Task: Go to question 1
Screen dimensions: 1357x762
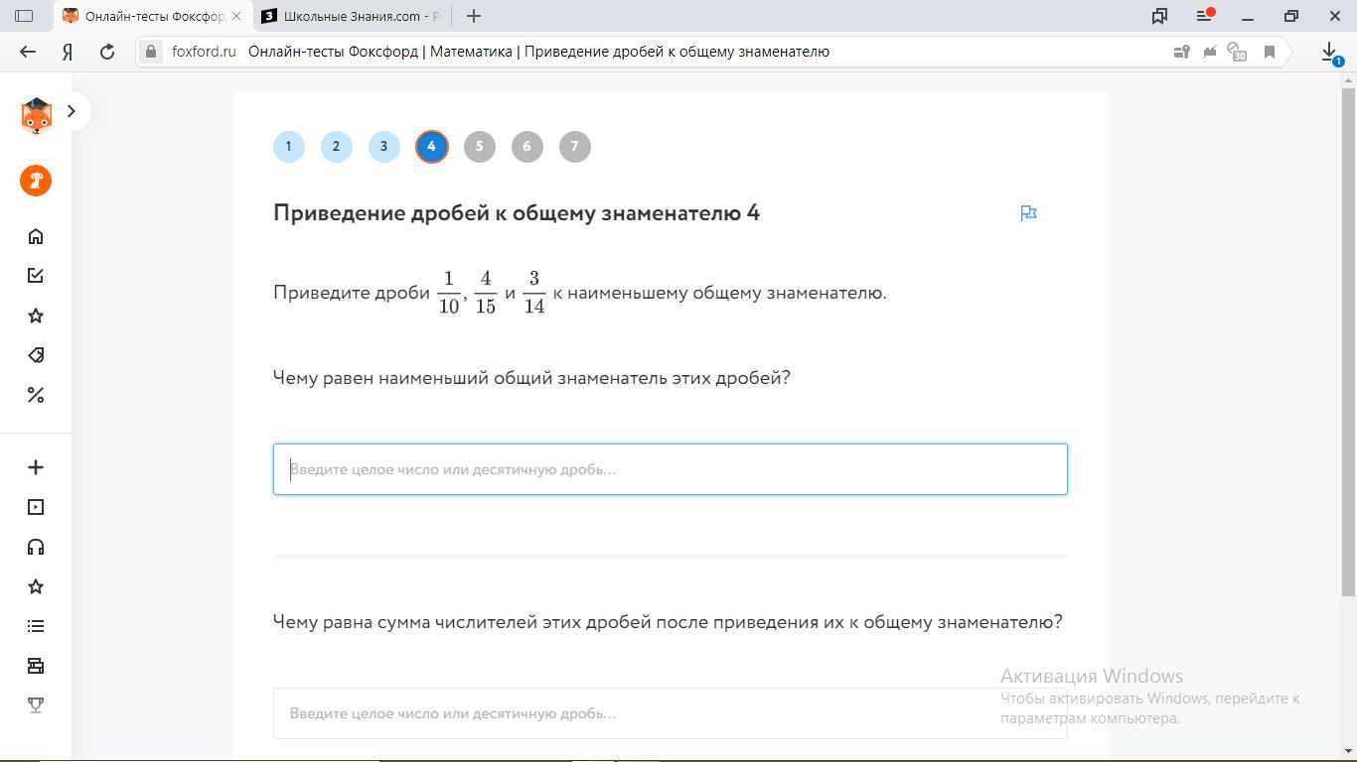Action: [x=289, y=147]
